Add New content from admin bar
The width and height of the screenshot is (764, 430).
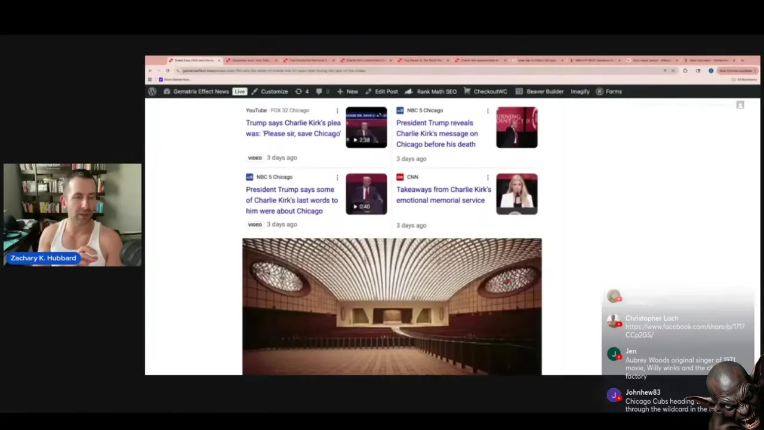(347, 91)
